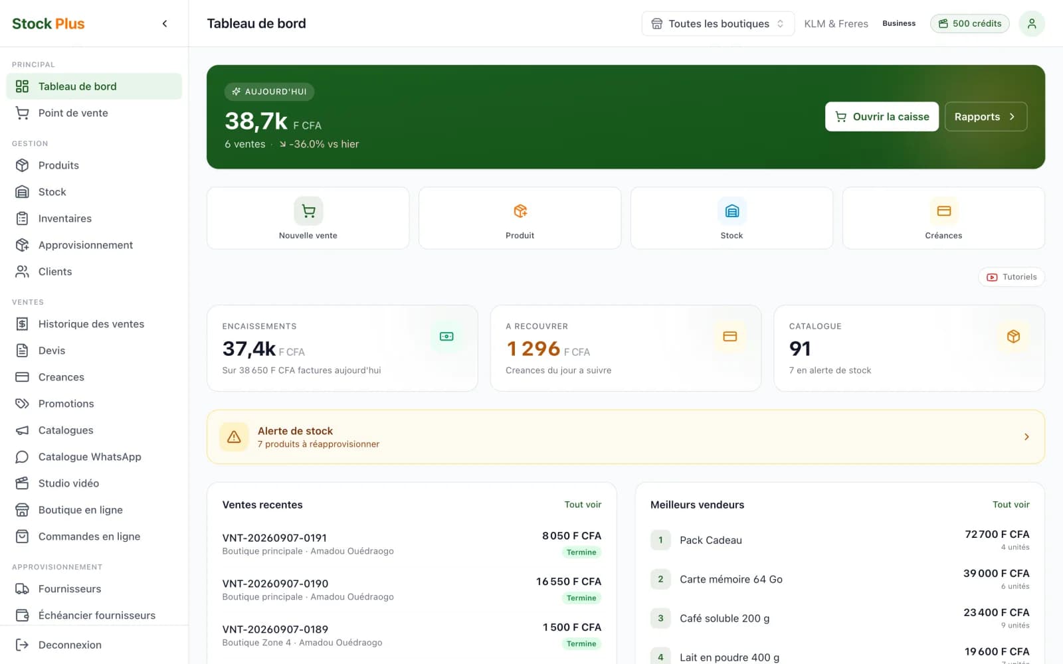The width and height of the screenshot is (1063, 664).
Task: Click the Catalogue box icon
Action: (1013, 337)
